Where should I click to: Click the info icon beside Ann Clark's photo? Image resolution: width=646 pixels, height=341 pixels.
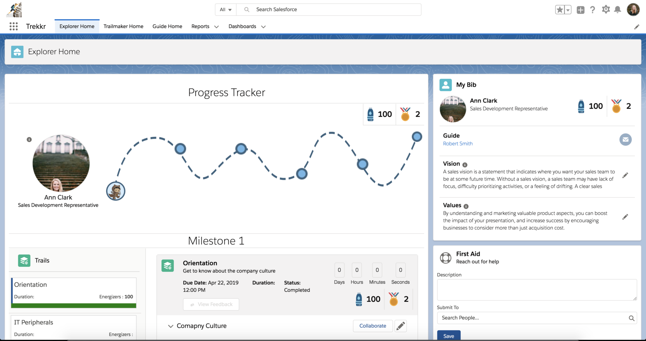(x=29, y=140)
